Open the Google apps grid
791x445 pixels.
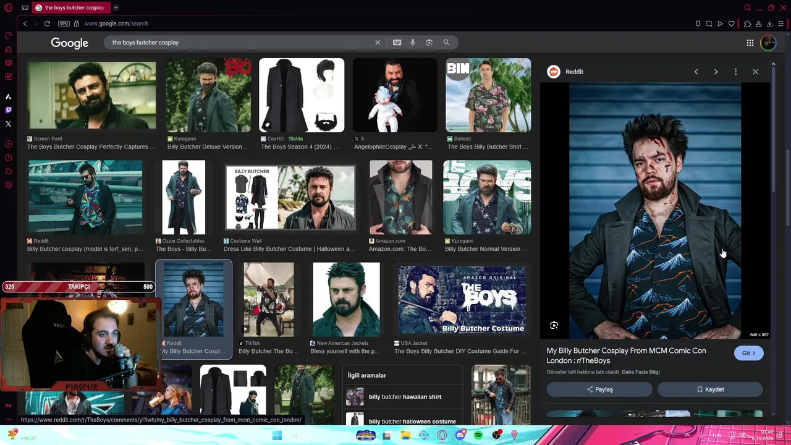pyautogui.click(x=750, y=43)
